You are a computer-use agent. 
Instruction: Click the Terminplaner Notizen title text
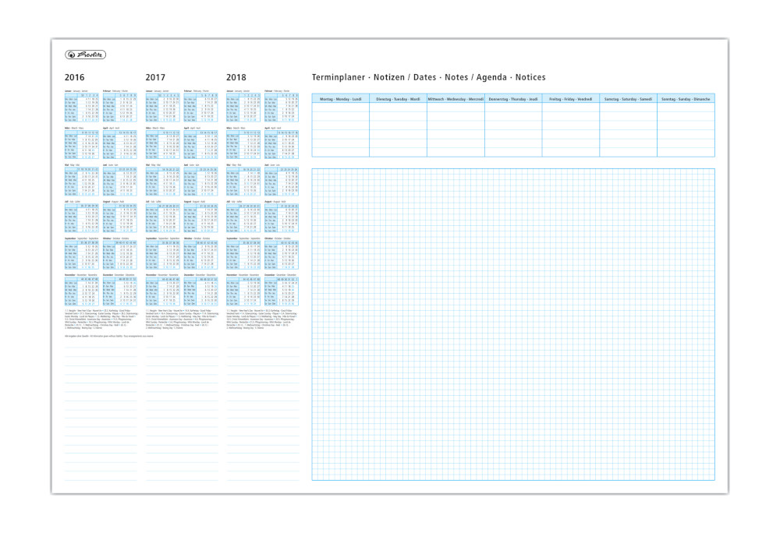428,78
